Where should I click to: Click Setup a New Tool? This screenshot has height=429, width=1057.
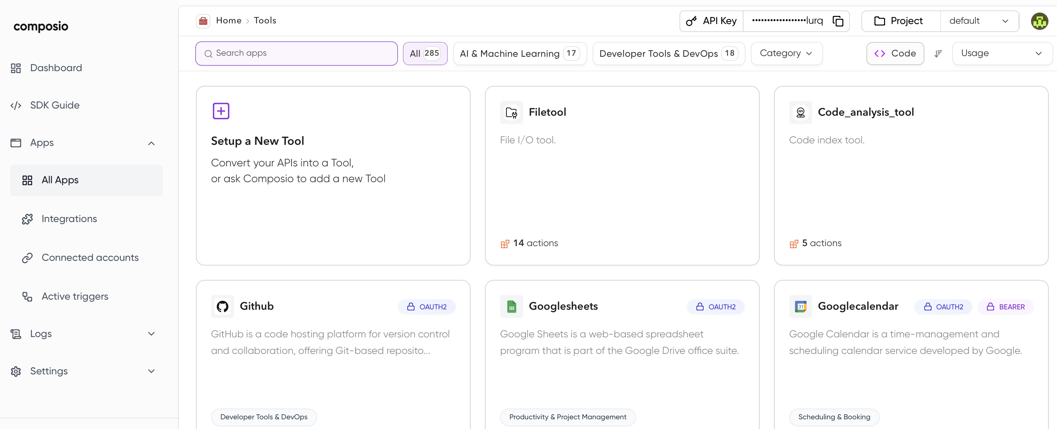pyautogui.click(x=258, y=141)
